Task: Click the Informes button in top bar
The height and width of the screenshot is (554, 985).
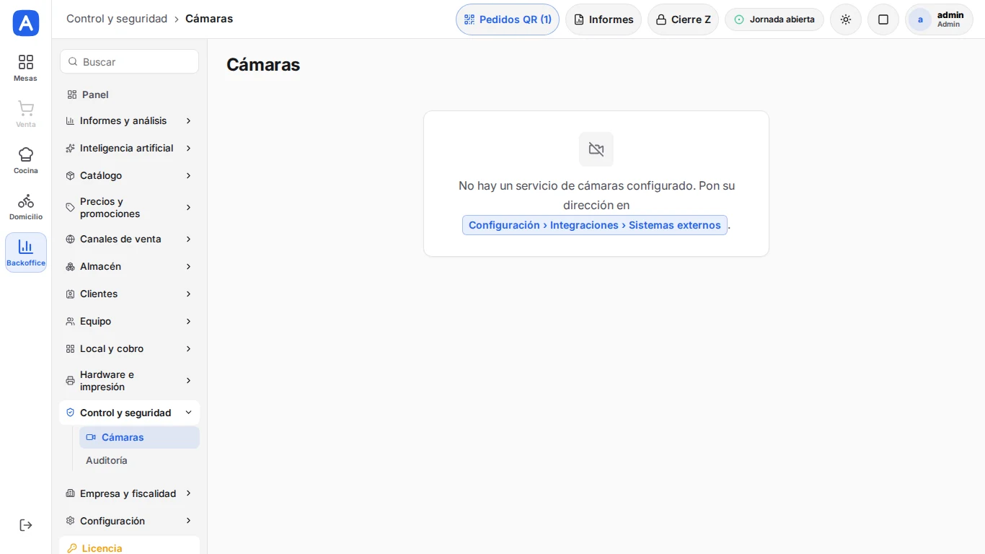Action: coord(604,19)
